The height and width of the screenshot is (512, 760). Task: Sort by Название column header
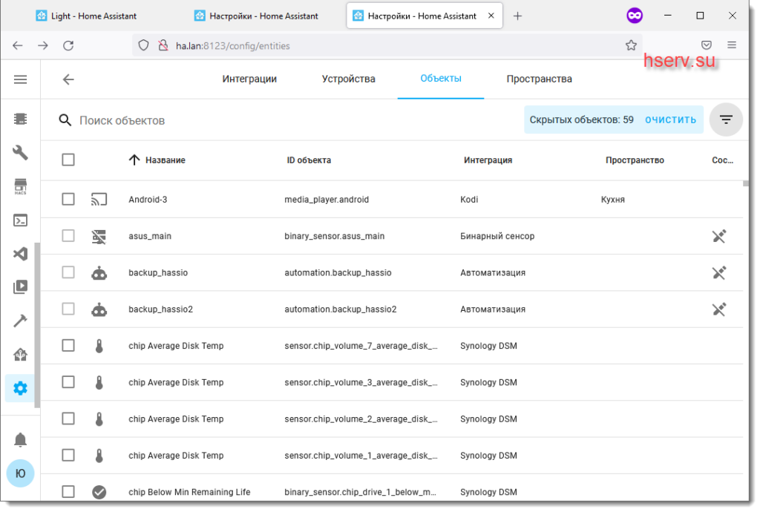pyautogui.click(x=165, y=160)
